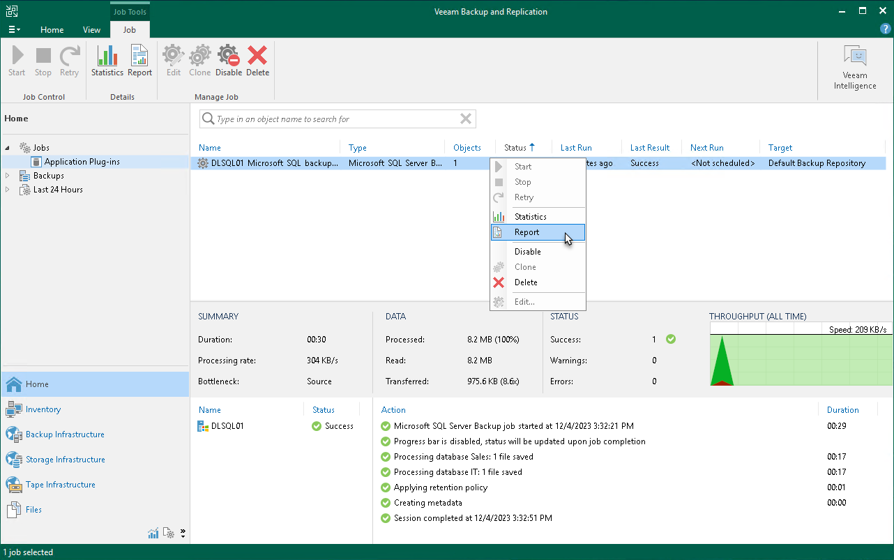The image size is (894, 560).
Task: Open Statistics from the ribbon Details group
Action: click(107, 61)
